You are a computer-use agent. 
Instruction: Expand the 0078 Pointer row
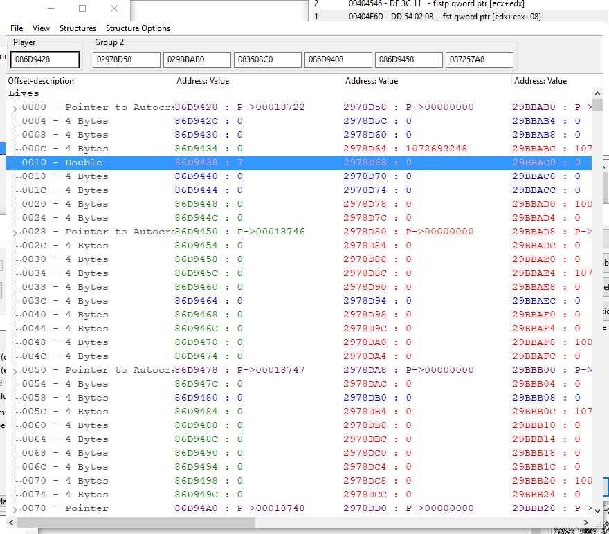(15, 509)
